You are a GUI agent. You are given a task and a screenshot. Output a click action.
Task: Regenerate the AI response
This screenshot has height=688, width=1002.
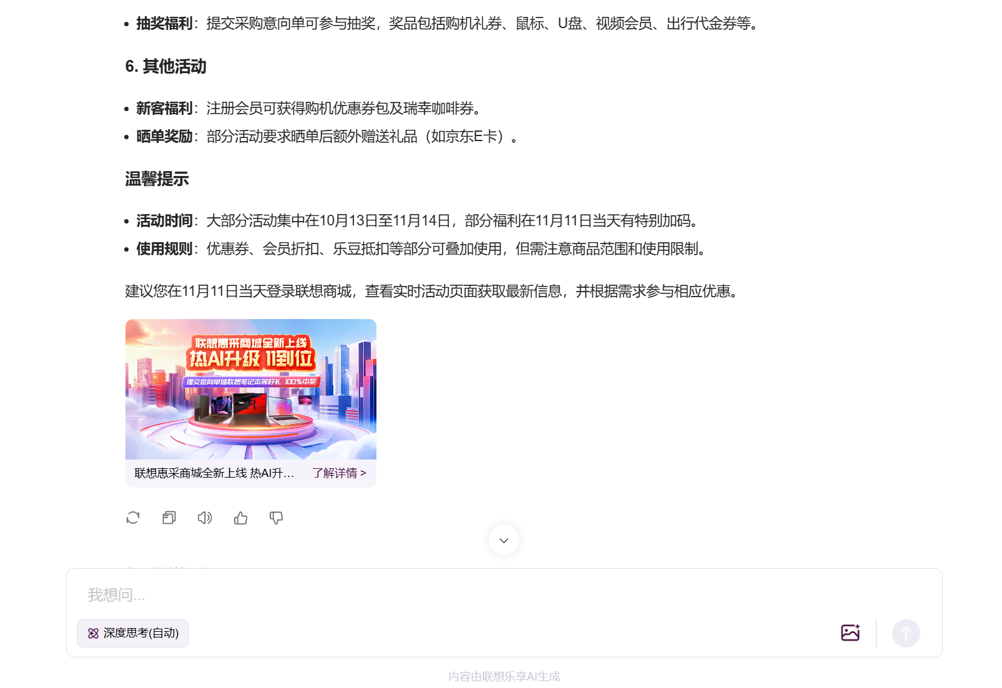pyautogui.click(x=133, y=518)
